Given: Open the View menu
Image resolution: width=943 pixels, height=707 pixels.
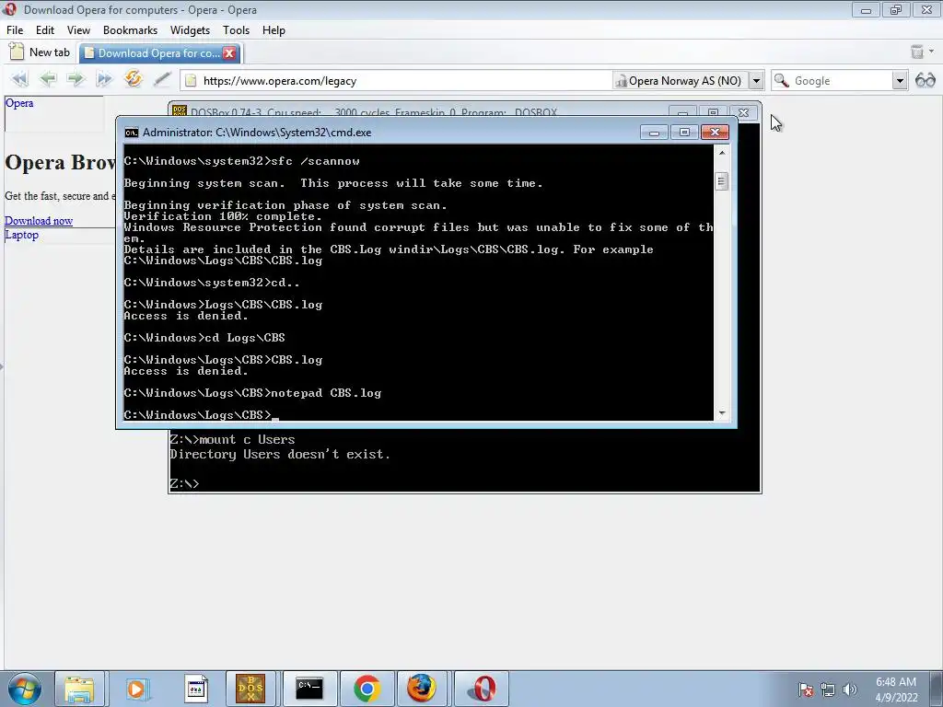Looking at the screenshot, I should coord(79,30).
